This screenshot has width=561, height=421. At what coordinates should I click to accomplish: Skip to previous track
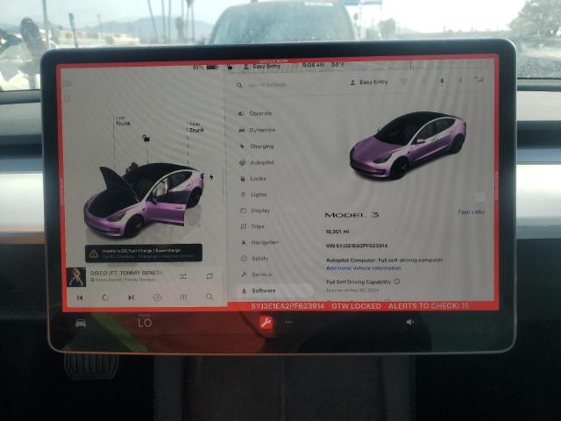pyautogui.click(x=80, y=297)
